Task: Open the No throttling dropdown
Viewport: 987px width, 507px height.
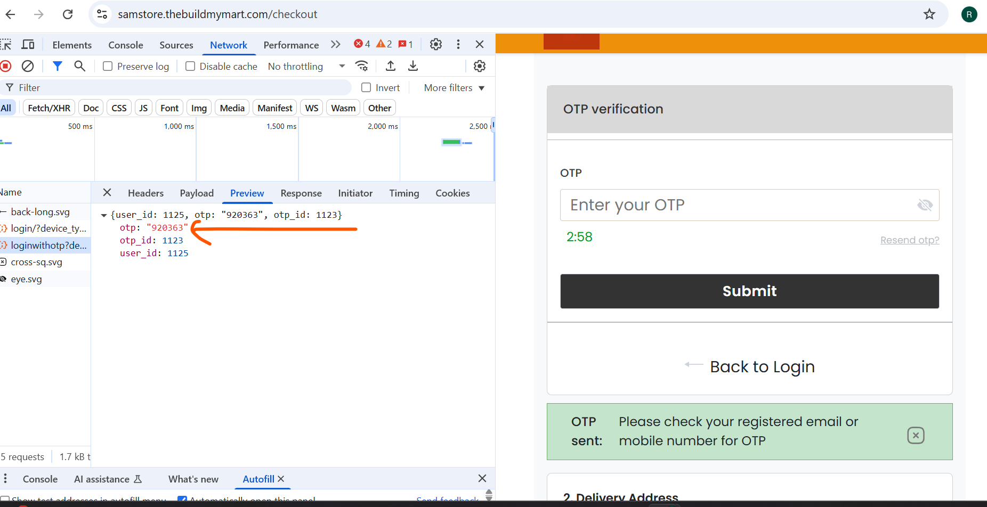Action: coord(306,66)
